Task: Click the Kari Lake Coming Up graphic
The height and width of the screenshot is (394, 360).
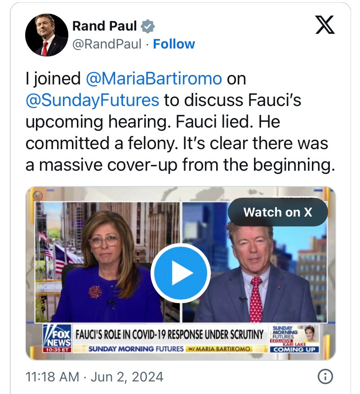Action: [x=294, y=339]
